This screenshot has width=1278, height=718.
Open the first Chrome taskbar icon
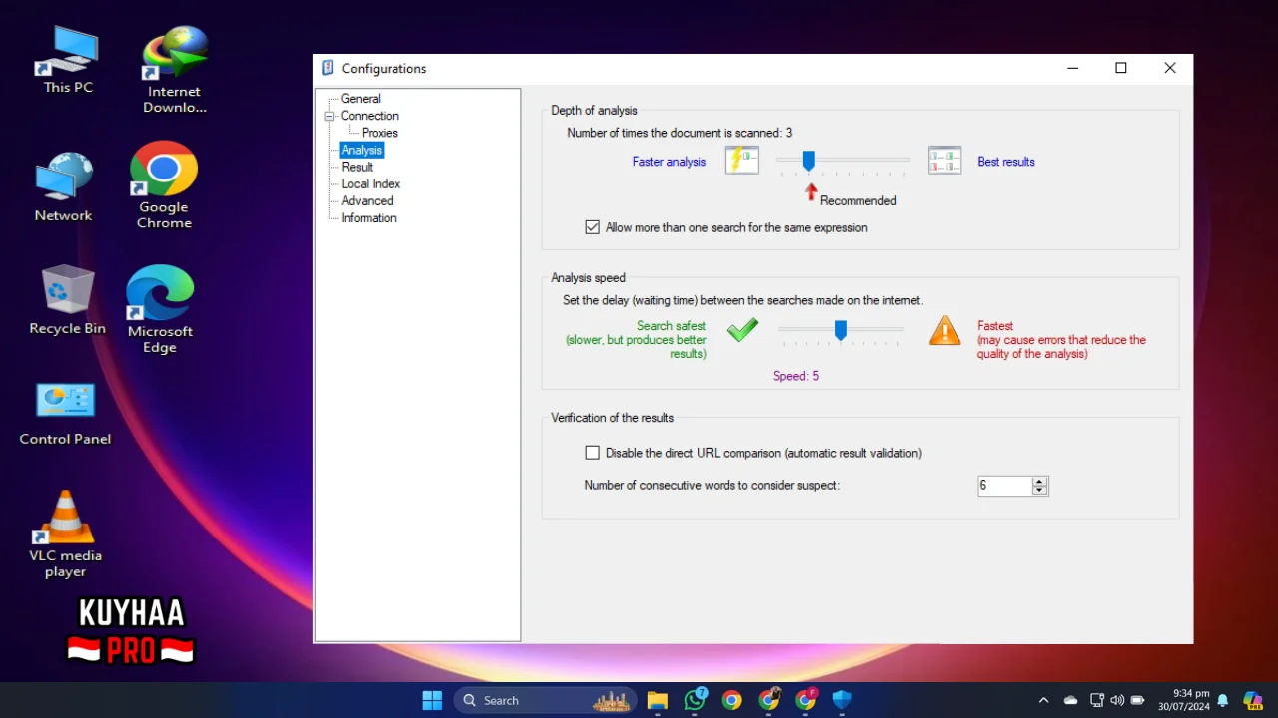[732, 700]
